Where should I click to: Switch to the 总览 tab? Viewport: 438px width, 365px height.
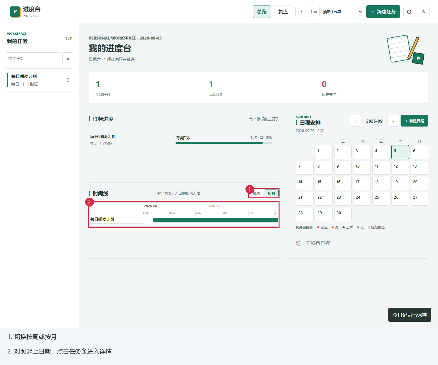[x=262, y=12]
